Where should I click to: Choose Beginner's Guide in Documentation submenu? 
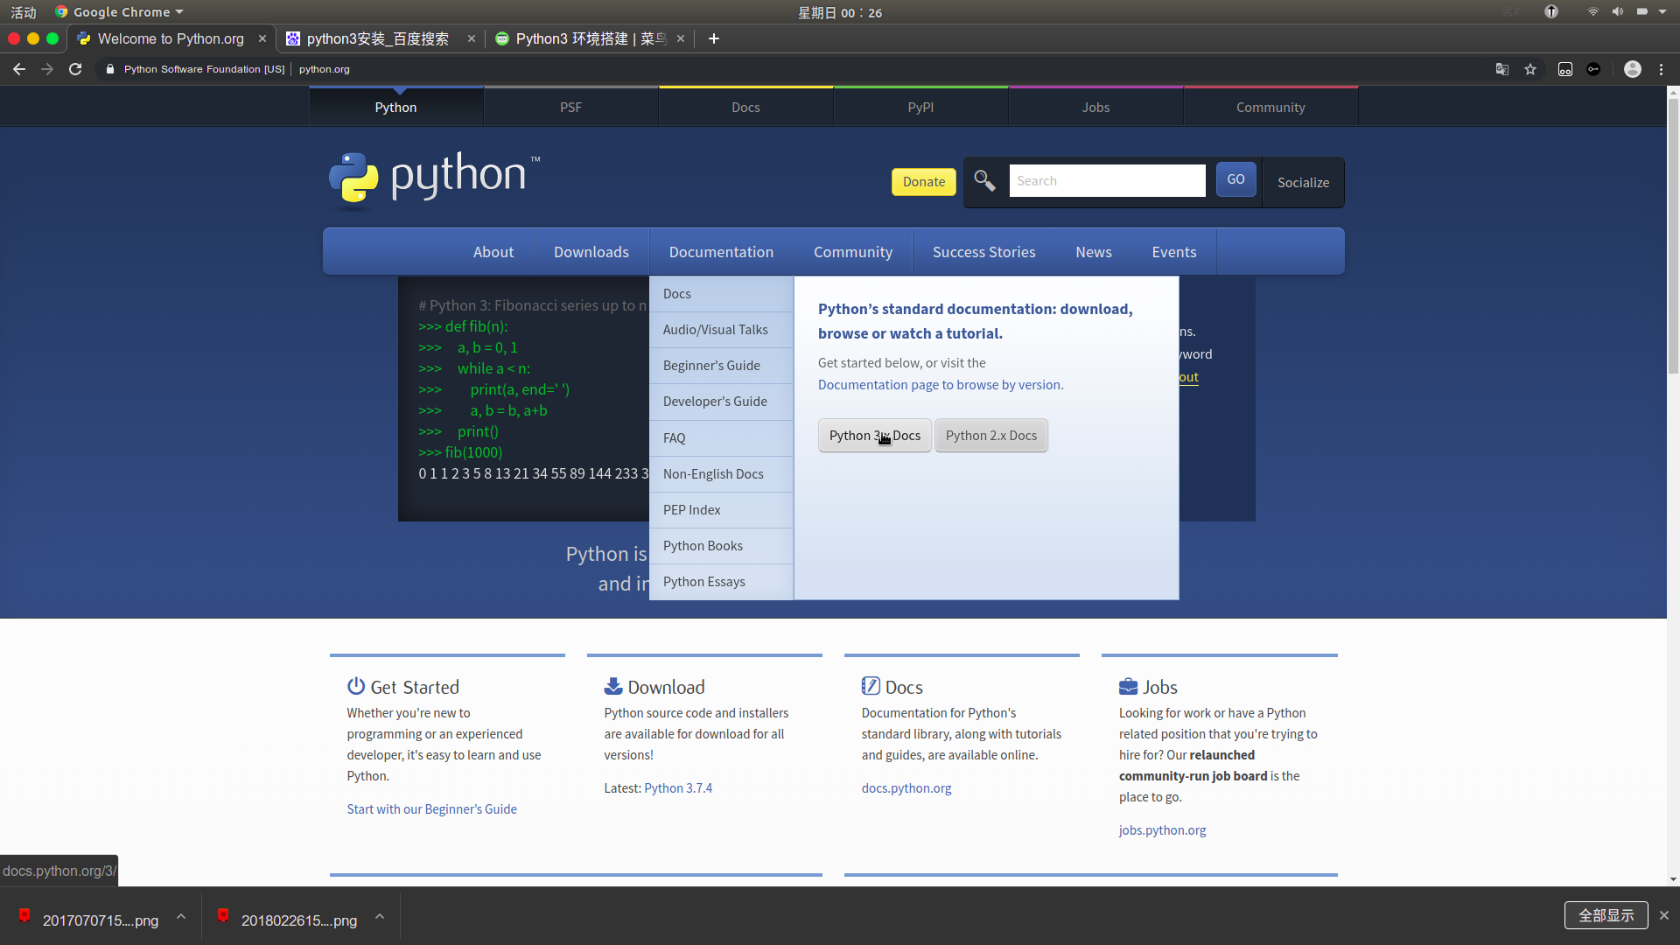point(721,366)
